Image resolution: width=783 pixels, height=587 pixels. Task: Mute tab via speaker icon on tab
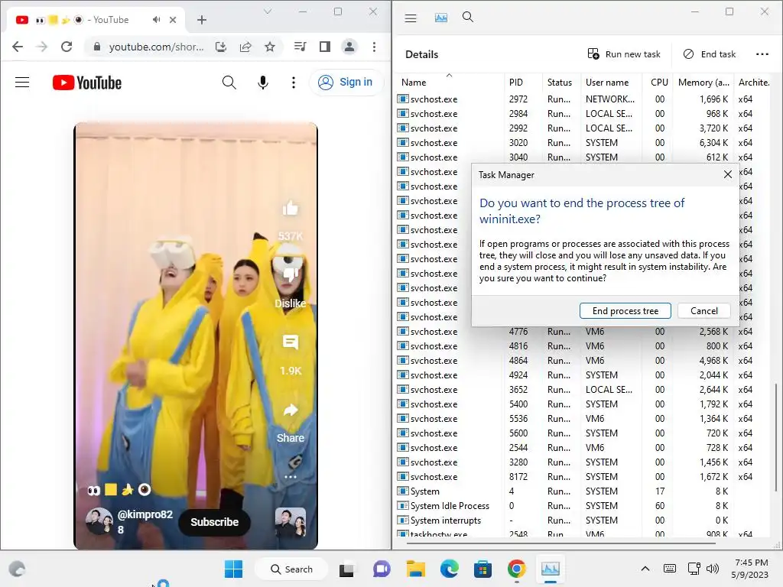pos(156,20)
